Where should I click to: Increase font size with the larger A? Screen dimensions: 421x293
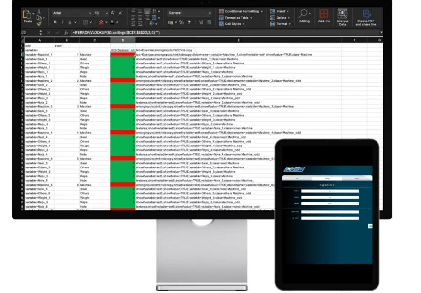tap(113, 13)
